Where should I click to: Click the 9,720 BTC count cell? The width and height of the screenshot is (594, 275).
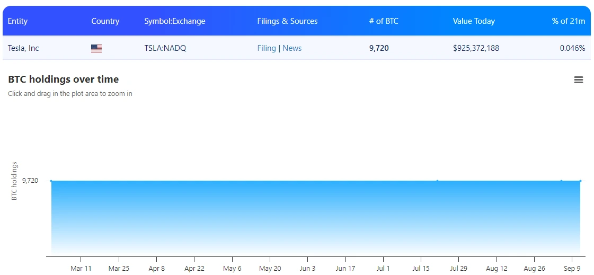click(x=379, y=48)
